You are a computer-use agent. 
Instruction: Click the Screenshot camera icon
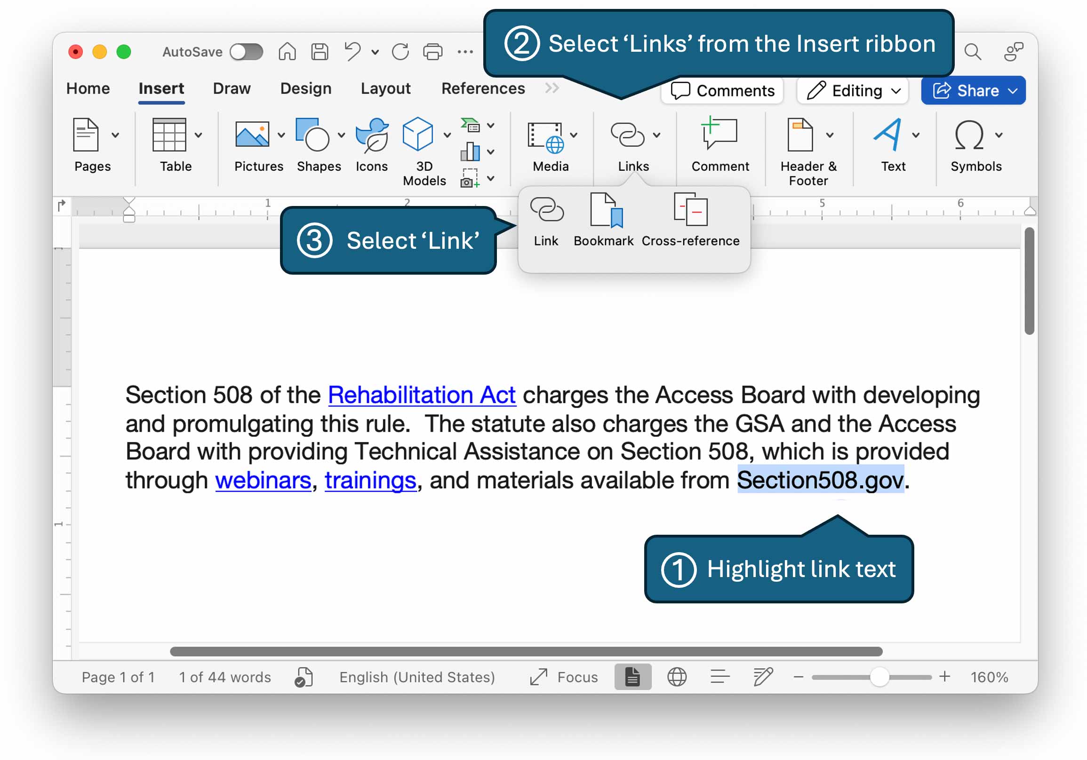[470, 178]
